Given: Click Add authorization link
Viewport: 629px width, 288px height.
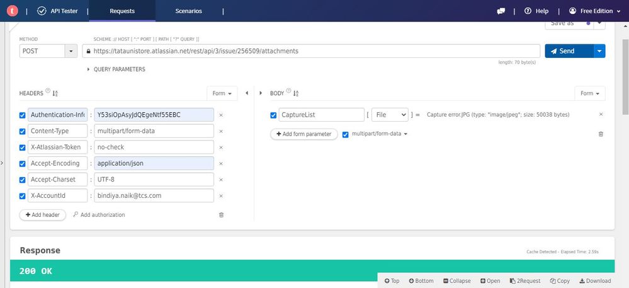Looking at the screenshot, I should coord(99,215).
